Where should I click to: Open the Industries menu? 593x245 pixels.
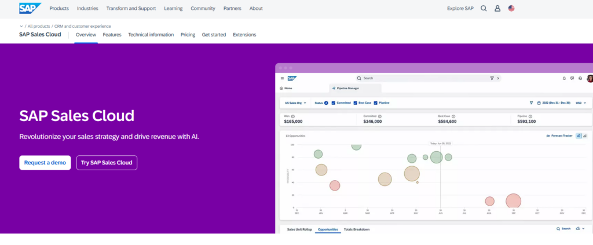(x=87, y=8)
